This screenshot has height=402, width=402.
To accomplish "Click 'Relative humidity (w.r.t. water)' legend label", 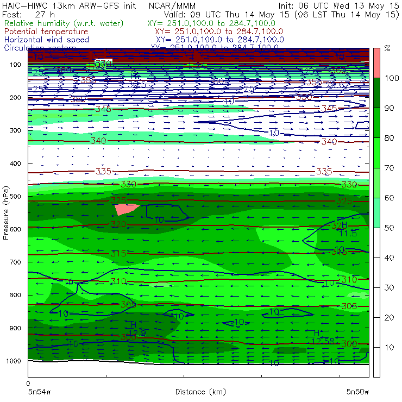I will [x=64, y=23].
